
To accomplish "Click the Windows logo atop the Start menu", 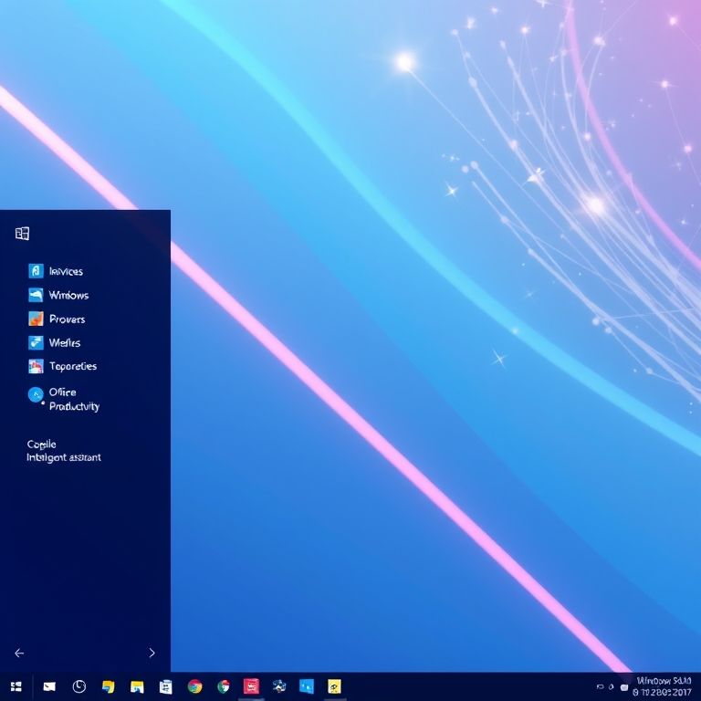I will (23, 234).
